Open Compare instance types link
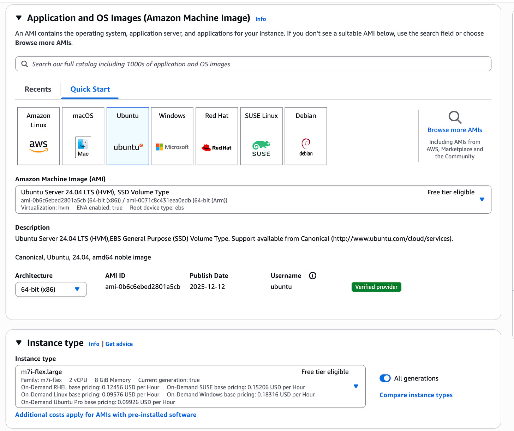 coord(416,395)
